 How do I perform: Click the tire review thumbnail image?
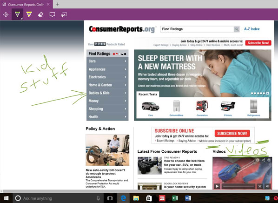click(x=150, y=166)
